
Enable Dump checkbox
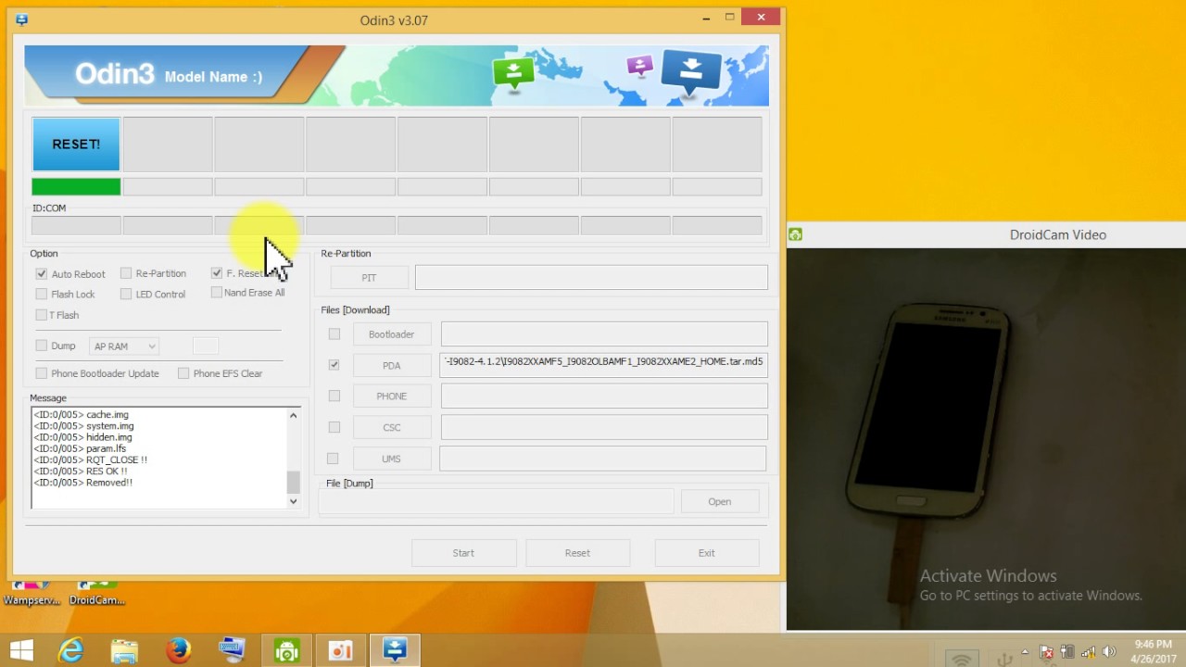(42, 346)
